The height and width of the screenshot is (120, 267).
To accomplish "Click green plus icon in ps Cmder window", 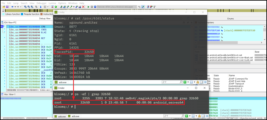I will 187,116.
